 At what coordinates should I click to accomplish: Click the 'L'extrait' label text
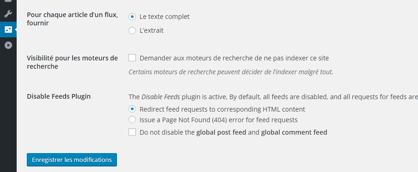pyautogui.click(x=151, y=30)
